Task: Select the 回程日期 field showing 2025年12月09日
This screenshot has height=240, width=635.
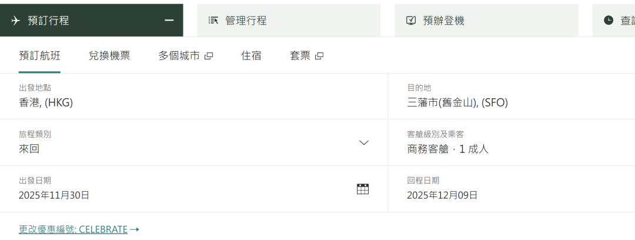Action: point(442,195)
